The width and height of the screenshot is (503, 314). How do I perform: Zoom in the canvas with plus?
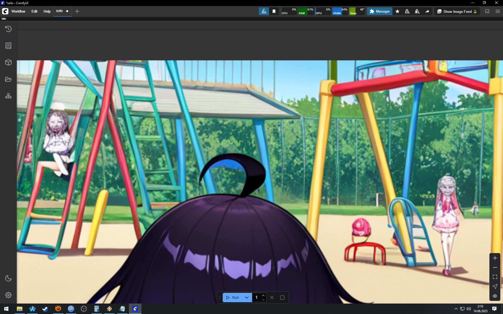[495, 258]
